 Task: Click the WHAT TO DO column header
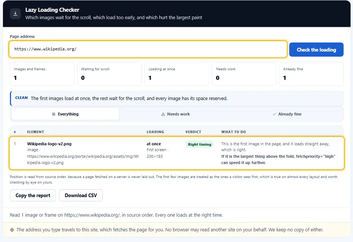point(233,132)
